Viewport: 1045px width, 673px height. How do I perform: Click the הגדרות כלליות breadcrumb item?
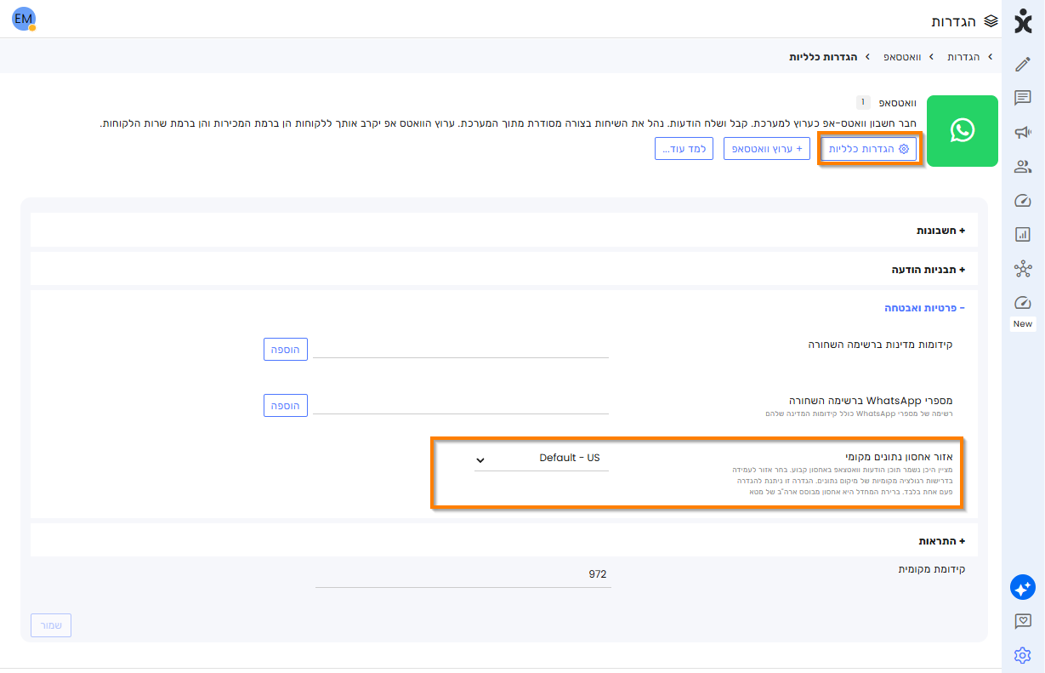(x=824, y=56)
